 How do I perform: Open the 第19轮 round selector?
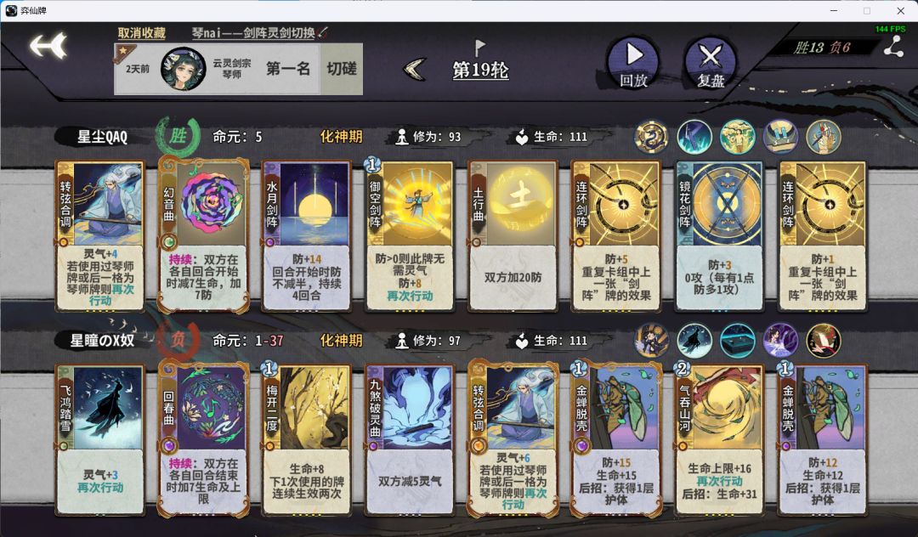pos(480,71)
